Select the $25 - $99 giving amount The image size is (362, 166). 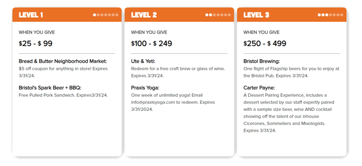click(36, 43)
